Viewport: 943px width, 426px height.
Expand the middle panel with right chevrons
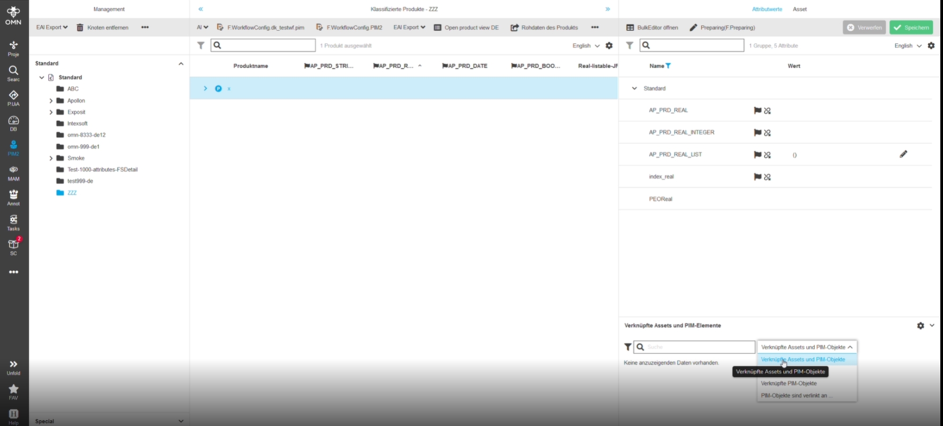608,9
